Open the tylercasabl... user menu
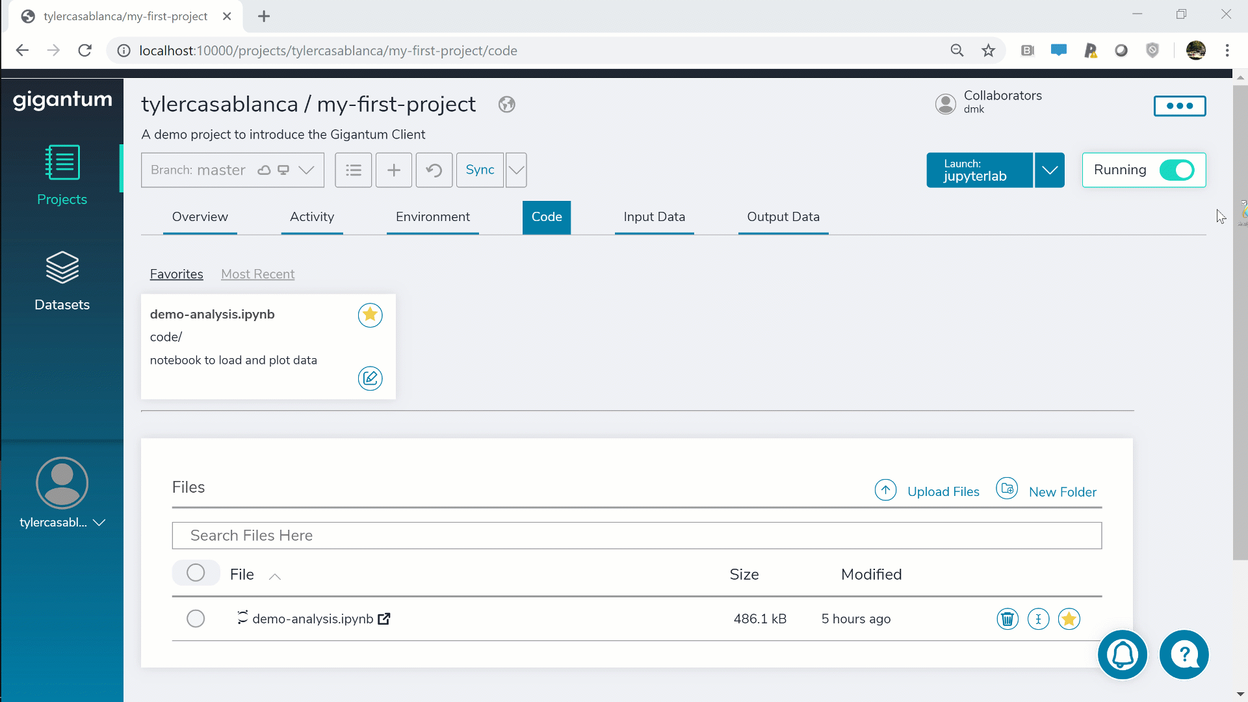 pos(62,523)
